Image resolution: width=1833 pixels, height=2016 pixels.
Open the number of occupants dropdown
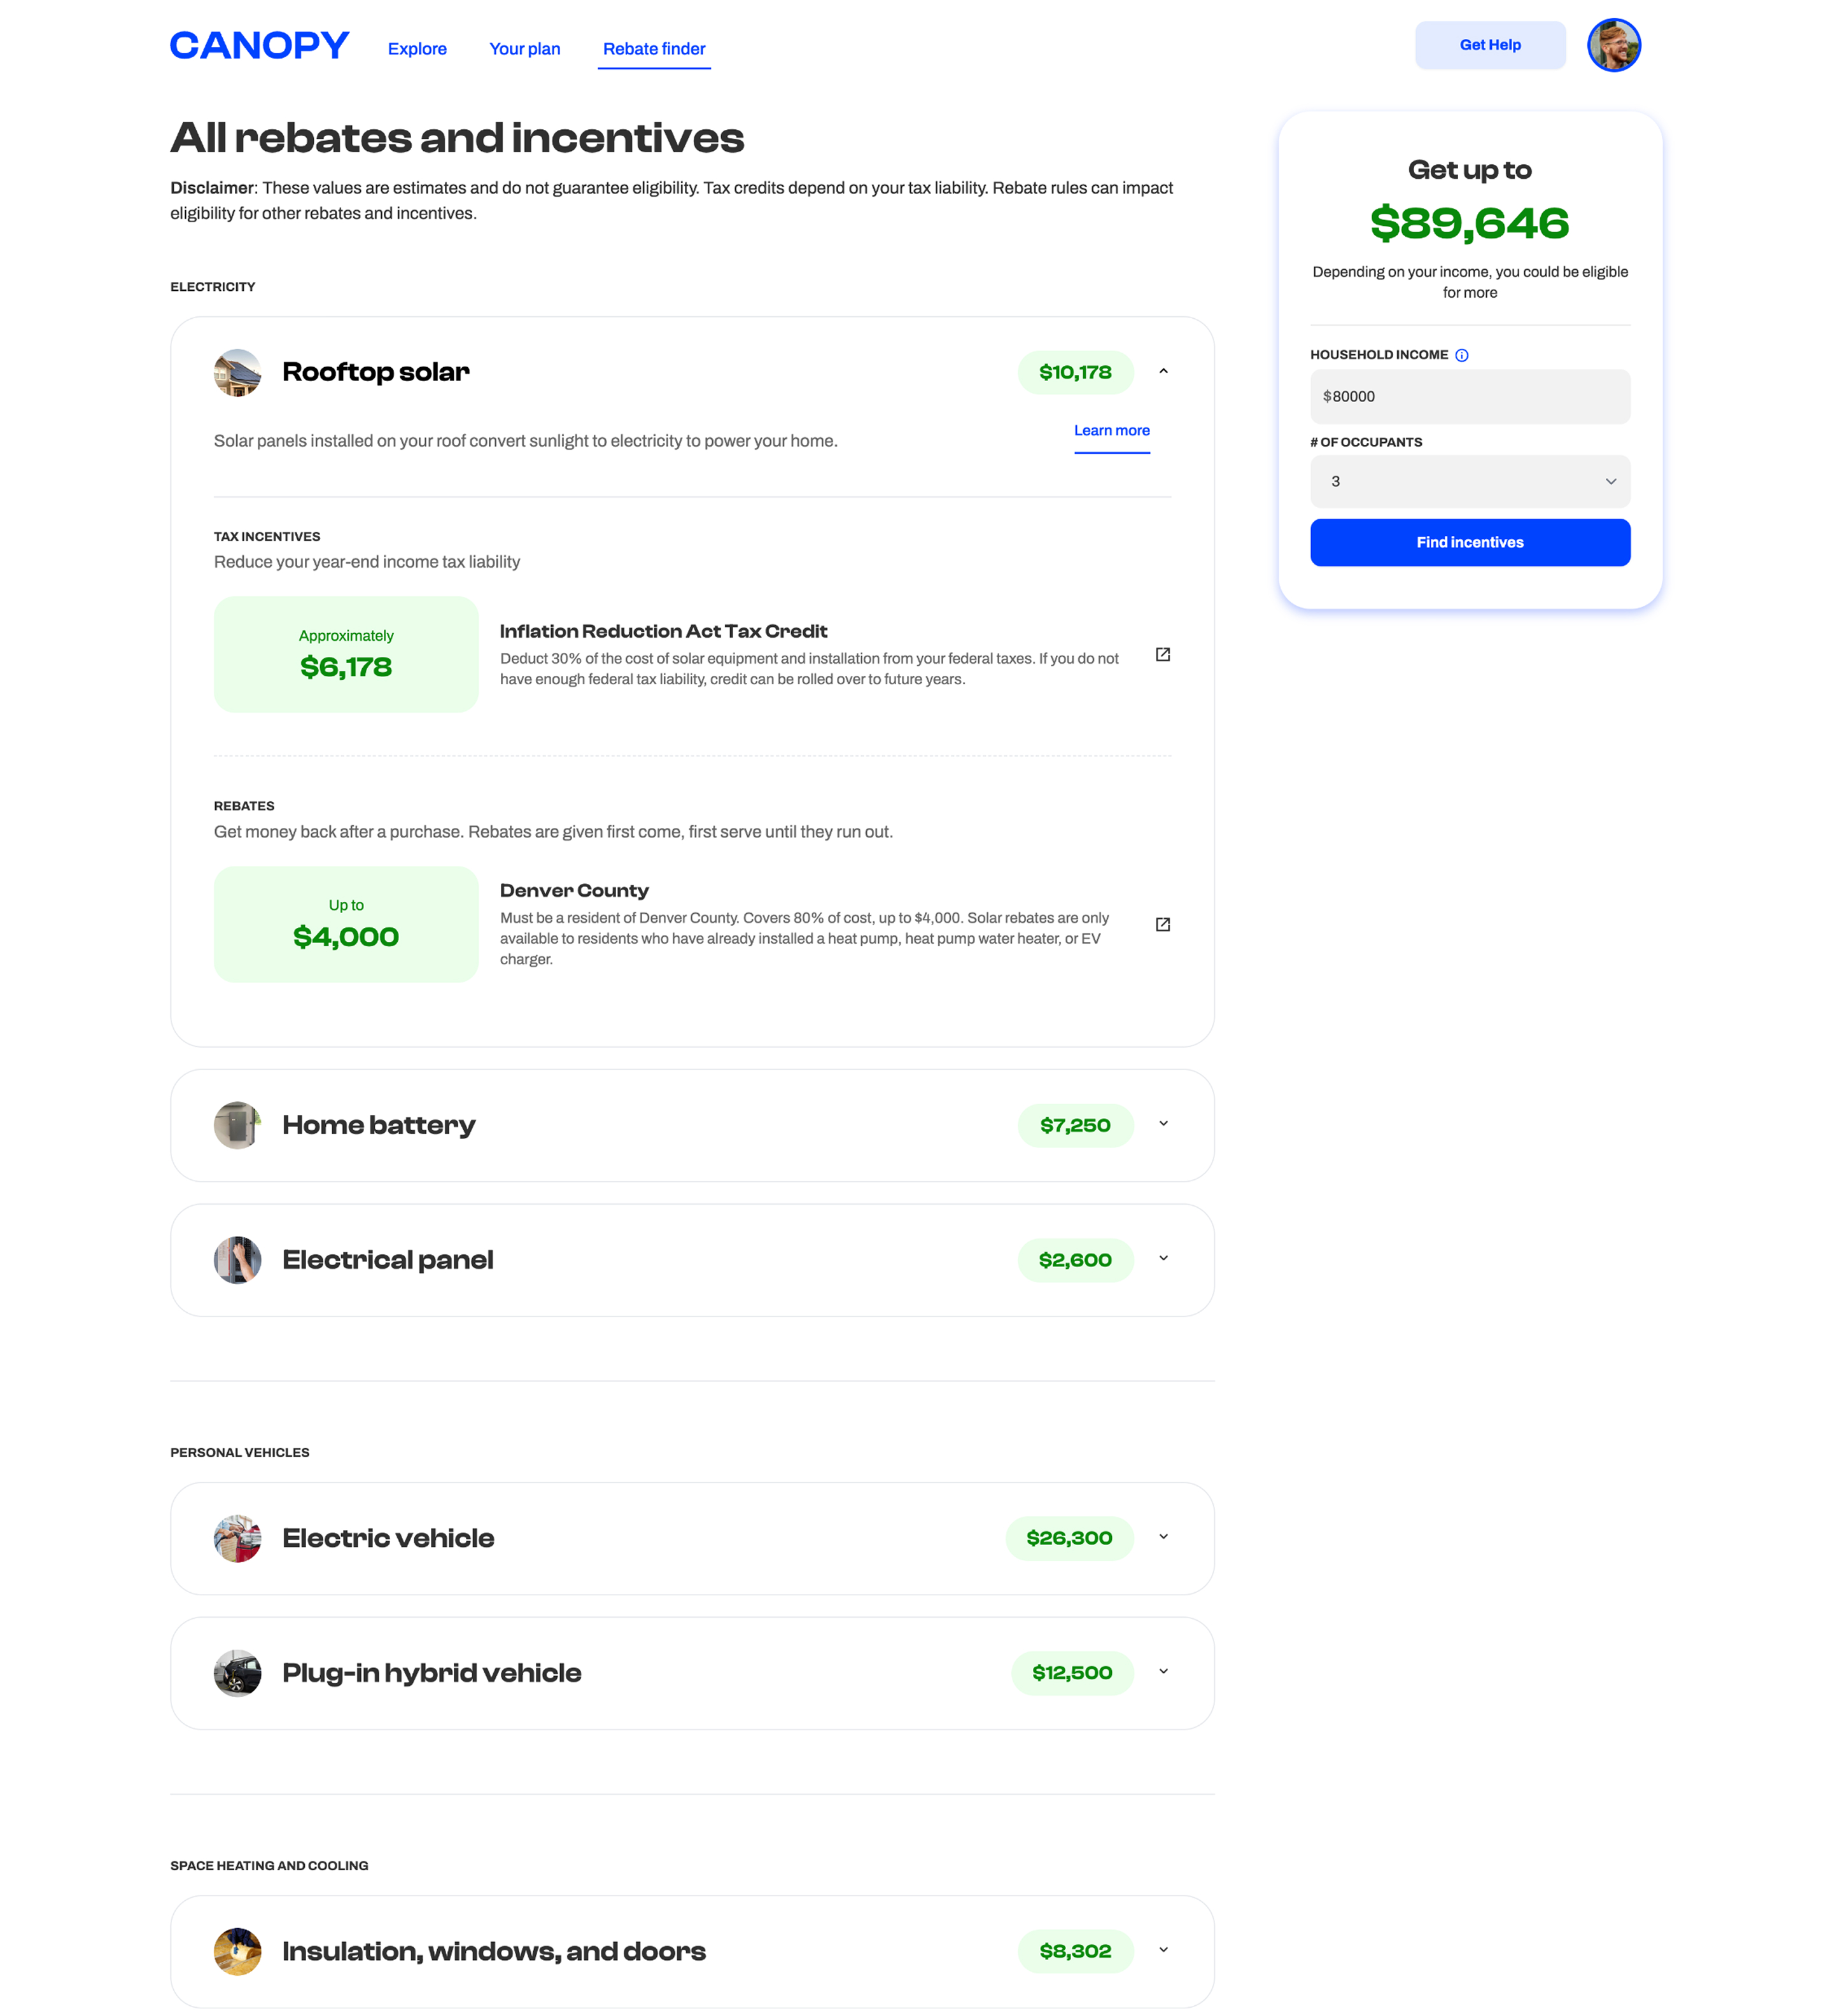coord(1470,481)
